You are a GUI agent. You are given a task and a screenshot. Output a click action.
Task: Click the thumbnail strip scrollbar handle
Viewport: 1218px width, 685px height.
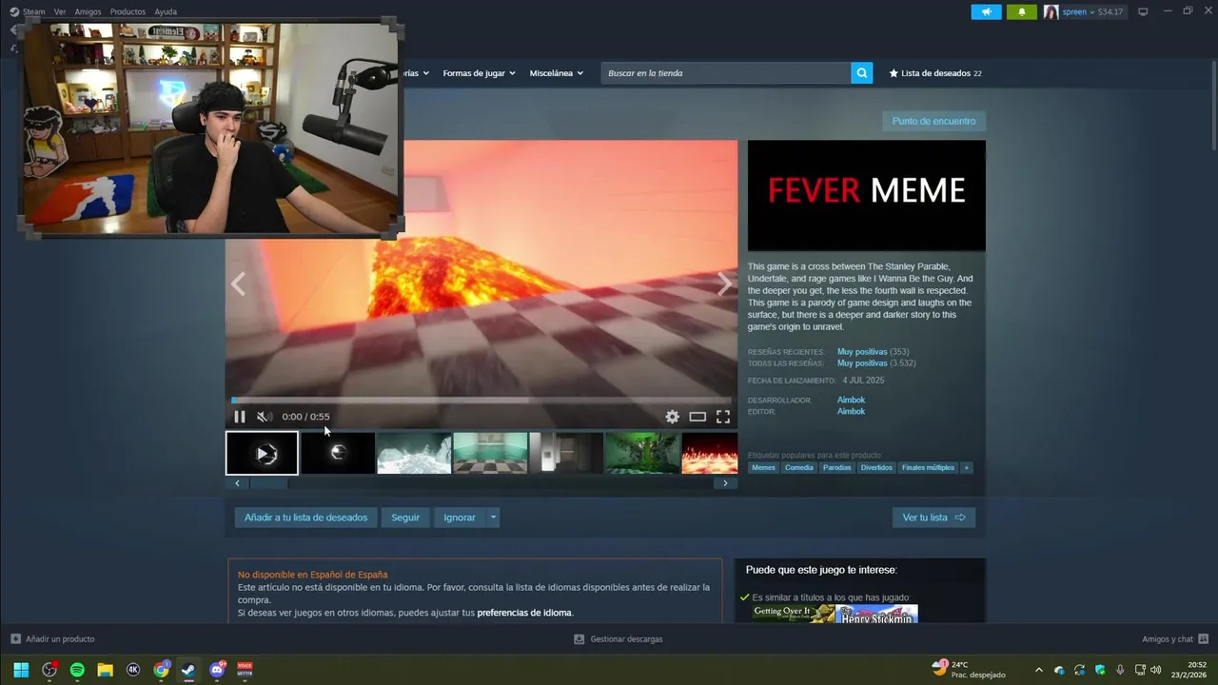pos(268,483)
